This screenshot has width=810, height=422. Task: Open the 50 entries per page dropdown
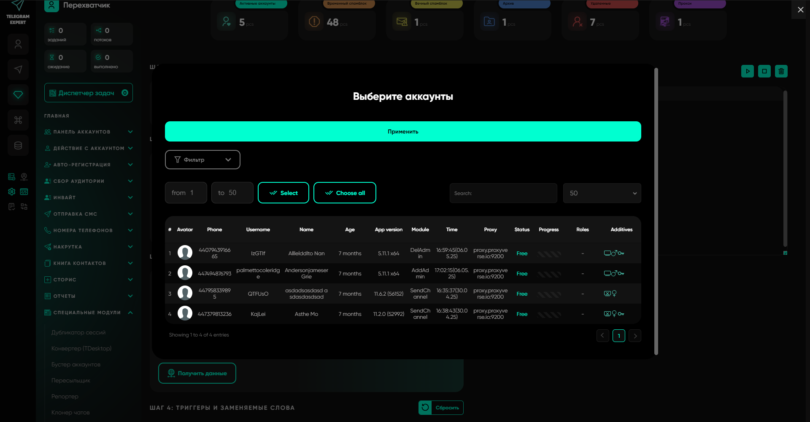coord(602,193)
